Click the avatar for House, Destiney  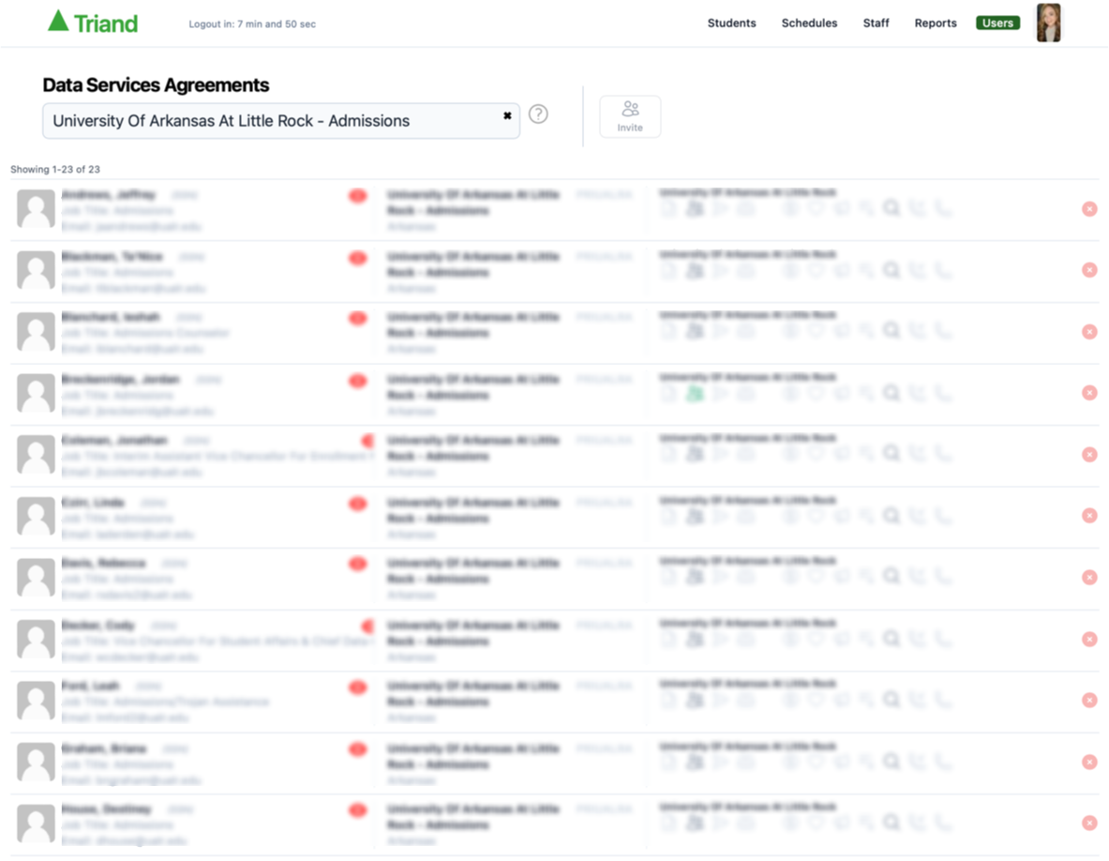point(36,823)
